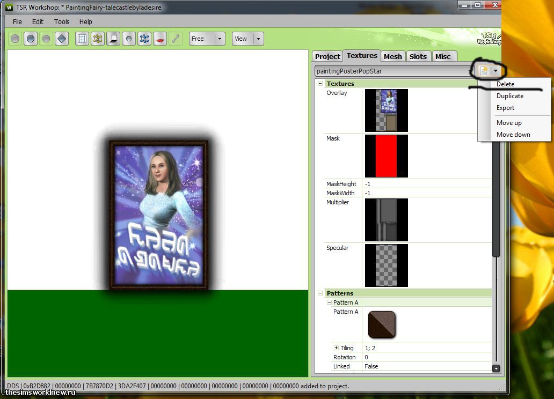Viewport: 554px width, 399px height.
Task: Click the Overlay texture thumbnail
Action: point(386,110)
